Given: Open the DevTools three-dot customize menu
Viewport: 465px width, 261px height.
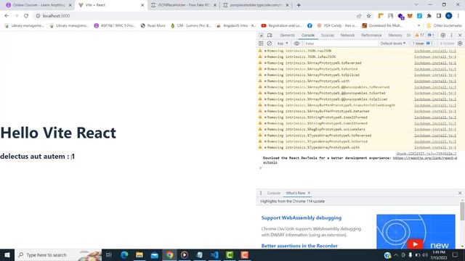Looking at the screenshot, I should 452,36.
